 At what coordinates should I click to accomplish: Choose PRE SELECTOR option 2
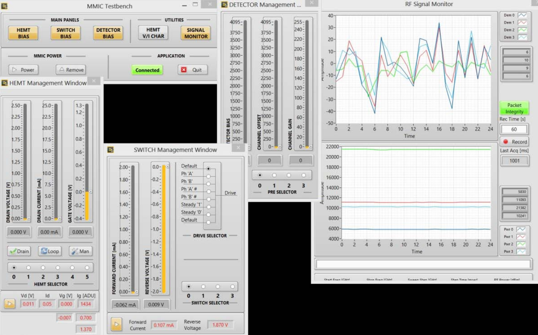289,175
